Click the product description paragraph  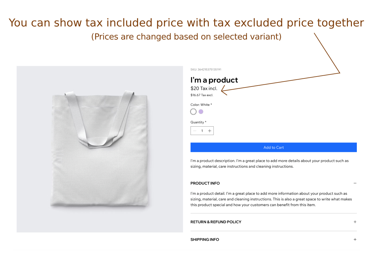269,164
